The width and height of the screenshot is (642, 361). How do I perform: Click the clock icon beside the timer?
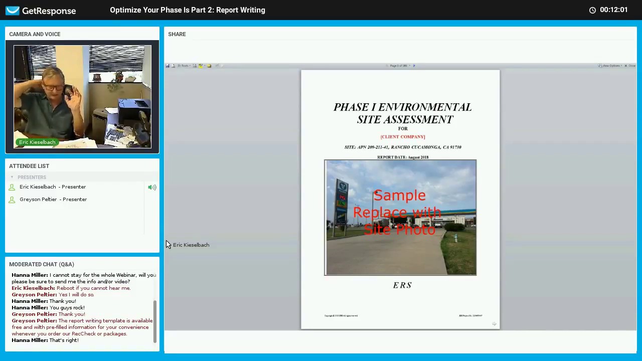coord(592,10)
